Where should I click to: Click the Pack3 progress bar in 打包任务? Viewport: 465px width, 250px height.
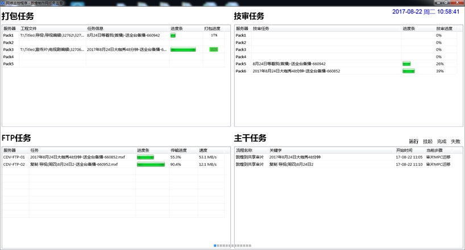tap(183, 49)
